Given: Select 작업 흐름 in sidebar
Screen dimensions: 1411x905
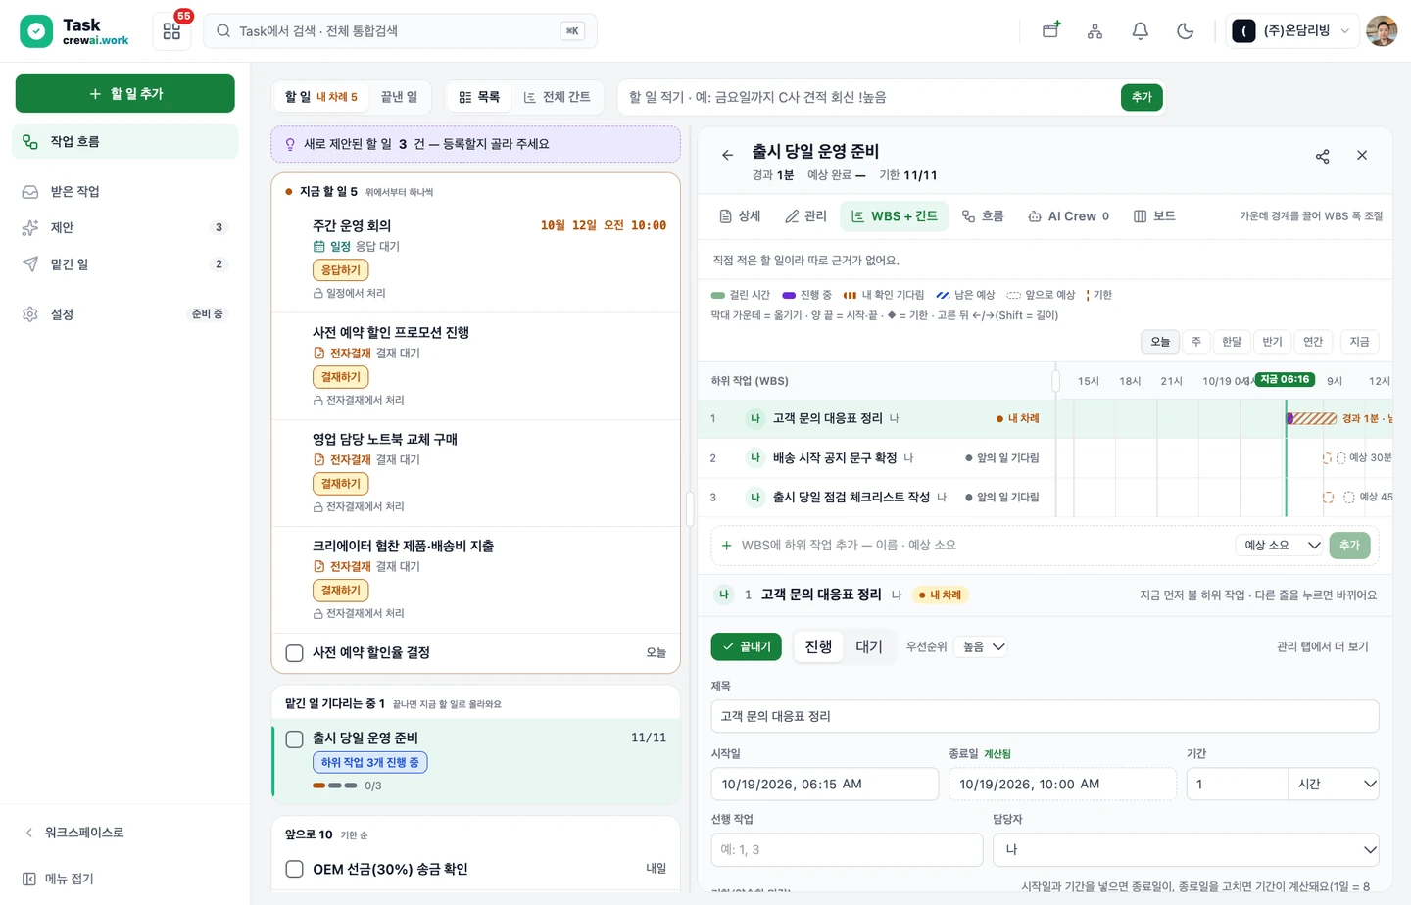Looking at the screenshot, I should pyautogui.click(x=125, y=142).
